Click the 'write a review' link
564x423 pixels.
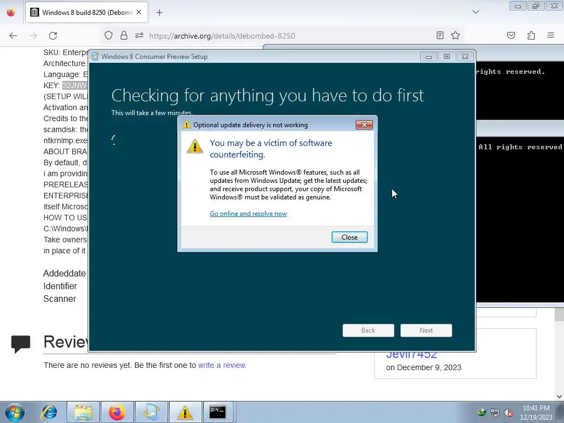221,365
